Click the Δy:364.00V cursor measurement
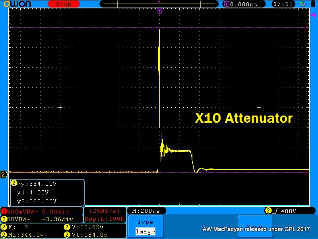The height and width of the screenshot is (239, 318). tap(37, 184)
